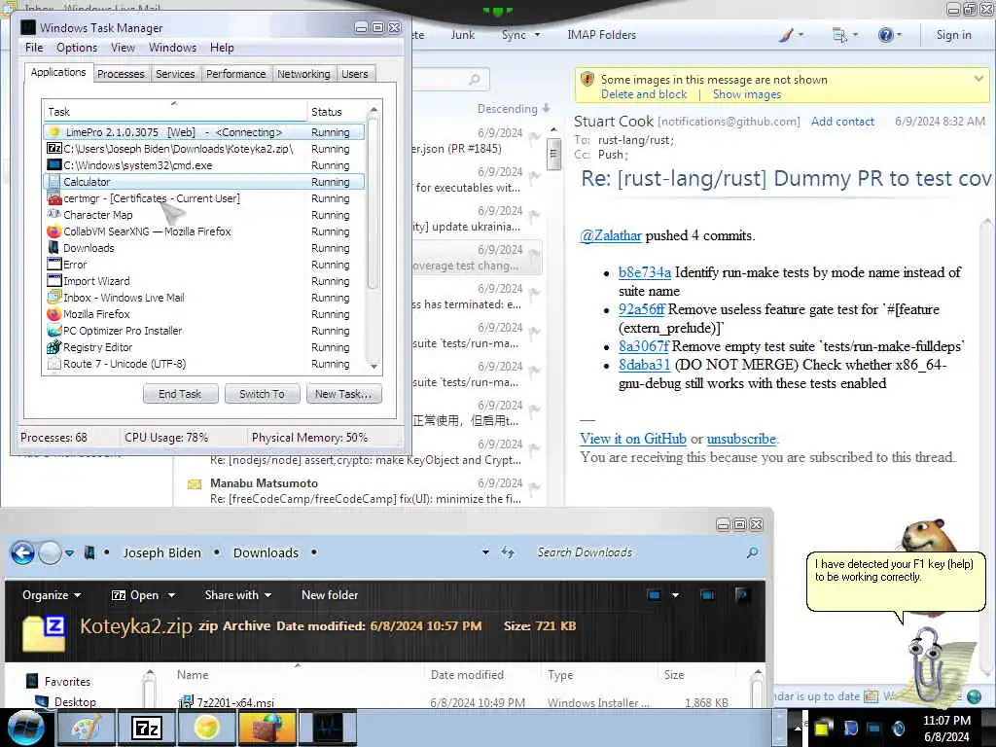Click the menus icon in Live Mail toolbar
This screenshot has height=747, width=996.
[839, 35]
